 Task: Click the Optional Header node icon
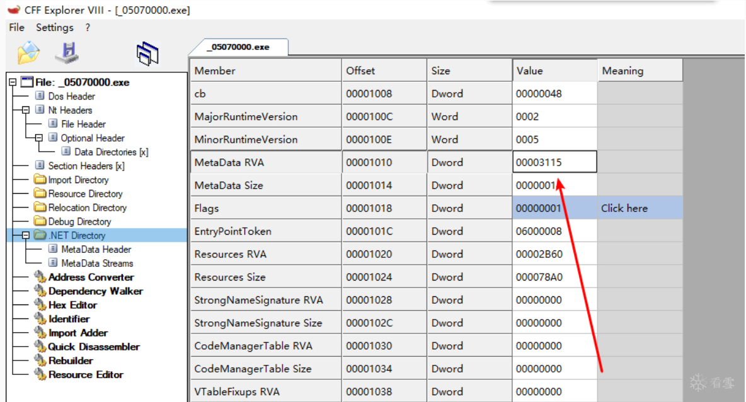(53, 138)
